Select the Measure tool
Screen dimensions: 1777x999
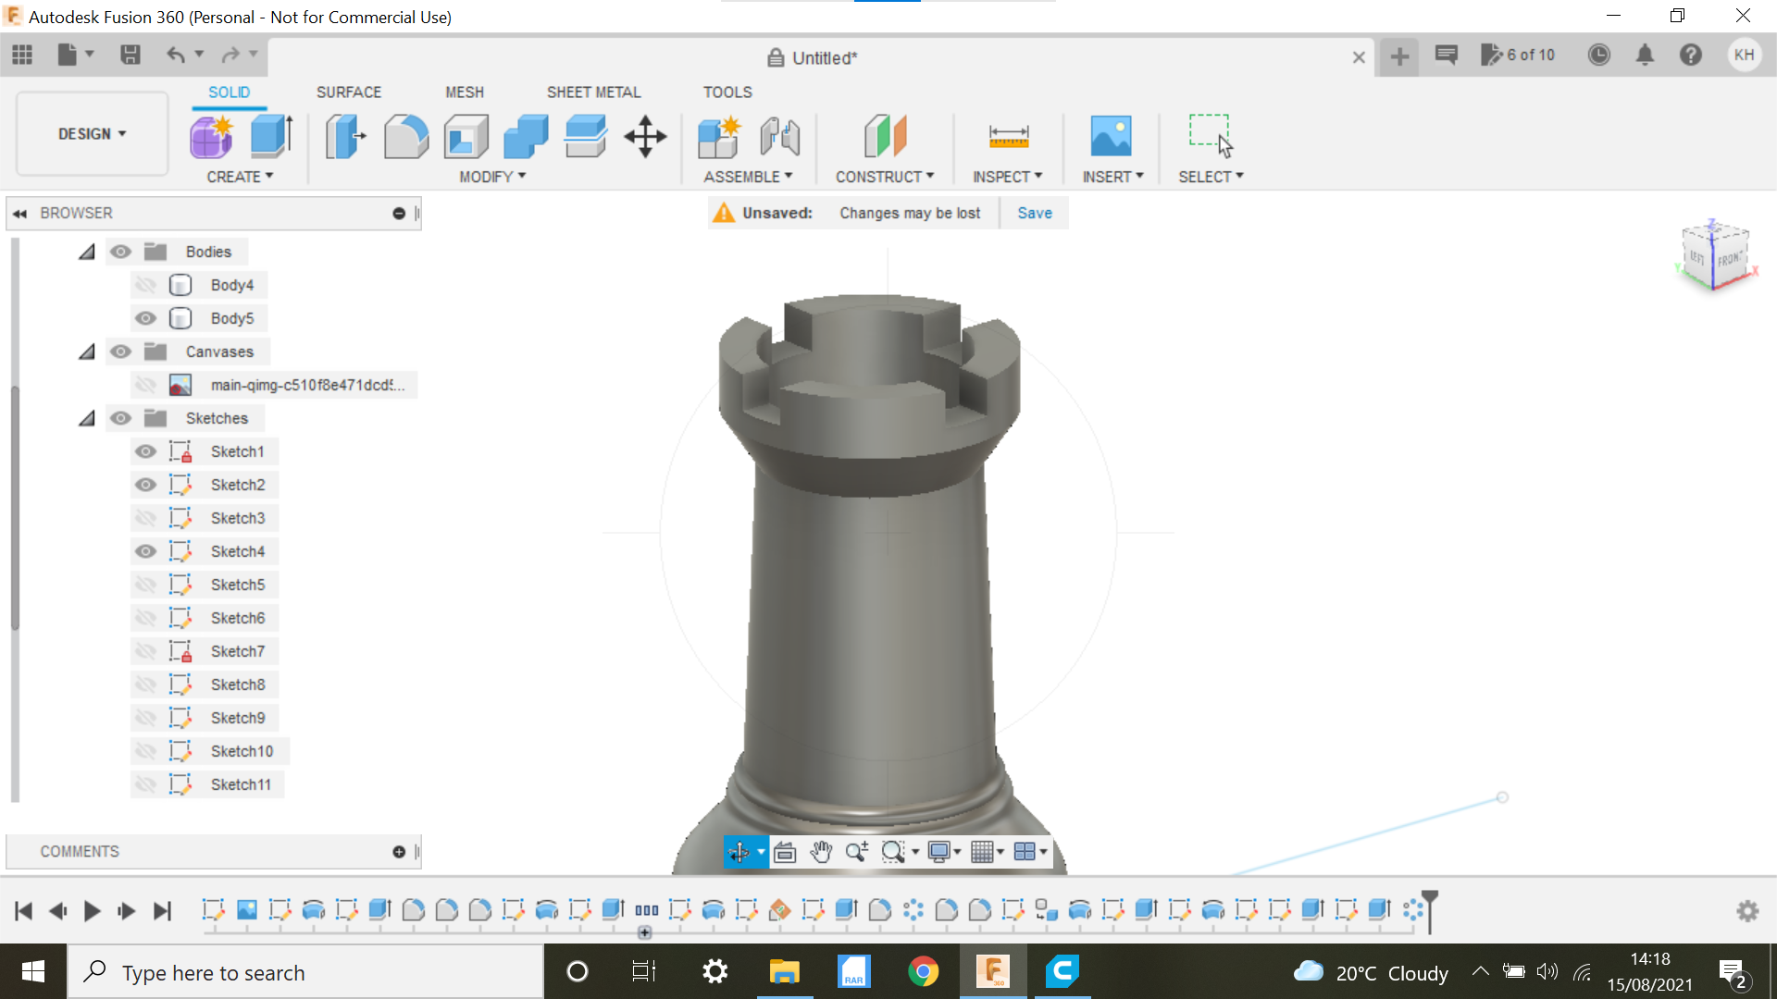tap(1008, 137)
